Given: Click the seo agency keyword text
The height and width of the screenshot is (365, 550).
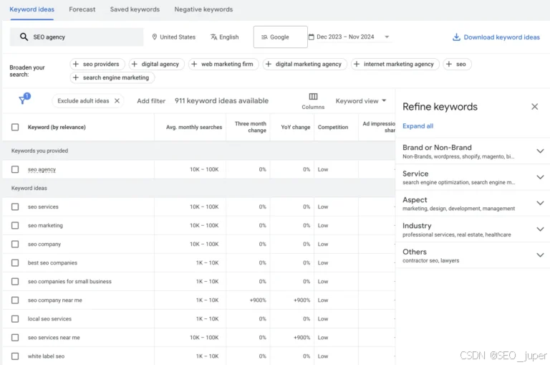Looking at the screenshot, I should [x=42, y=169].
